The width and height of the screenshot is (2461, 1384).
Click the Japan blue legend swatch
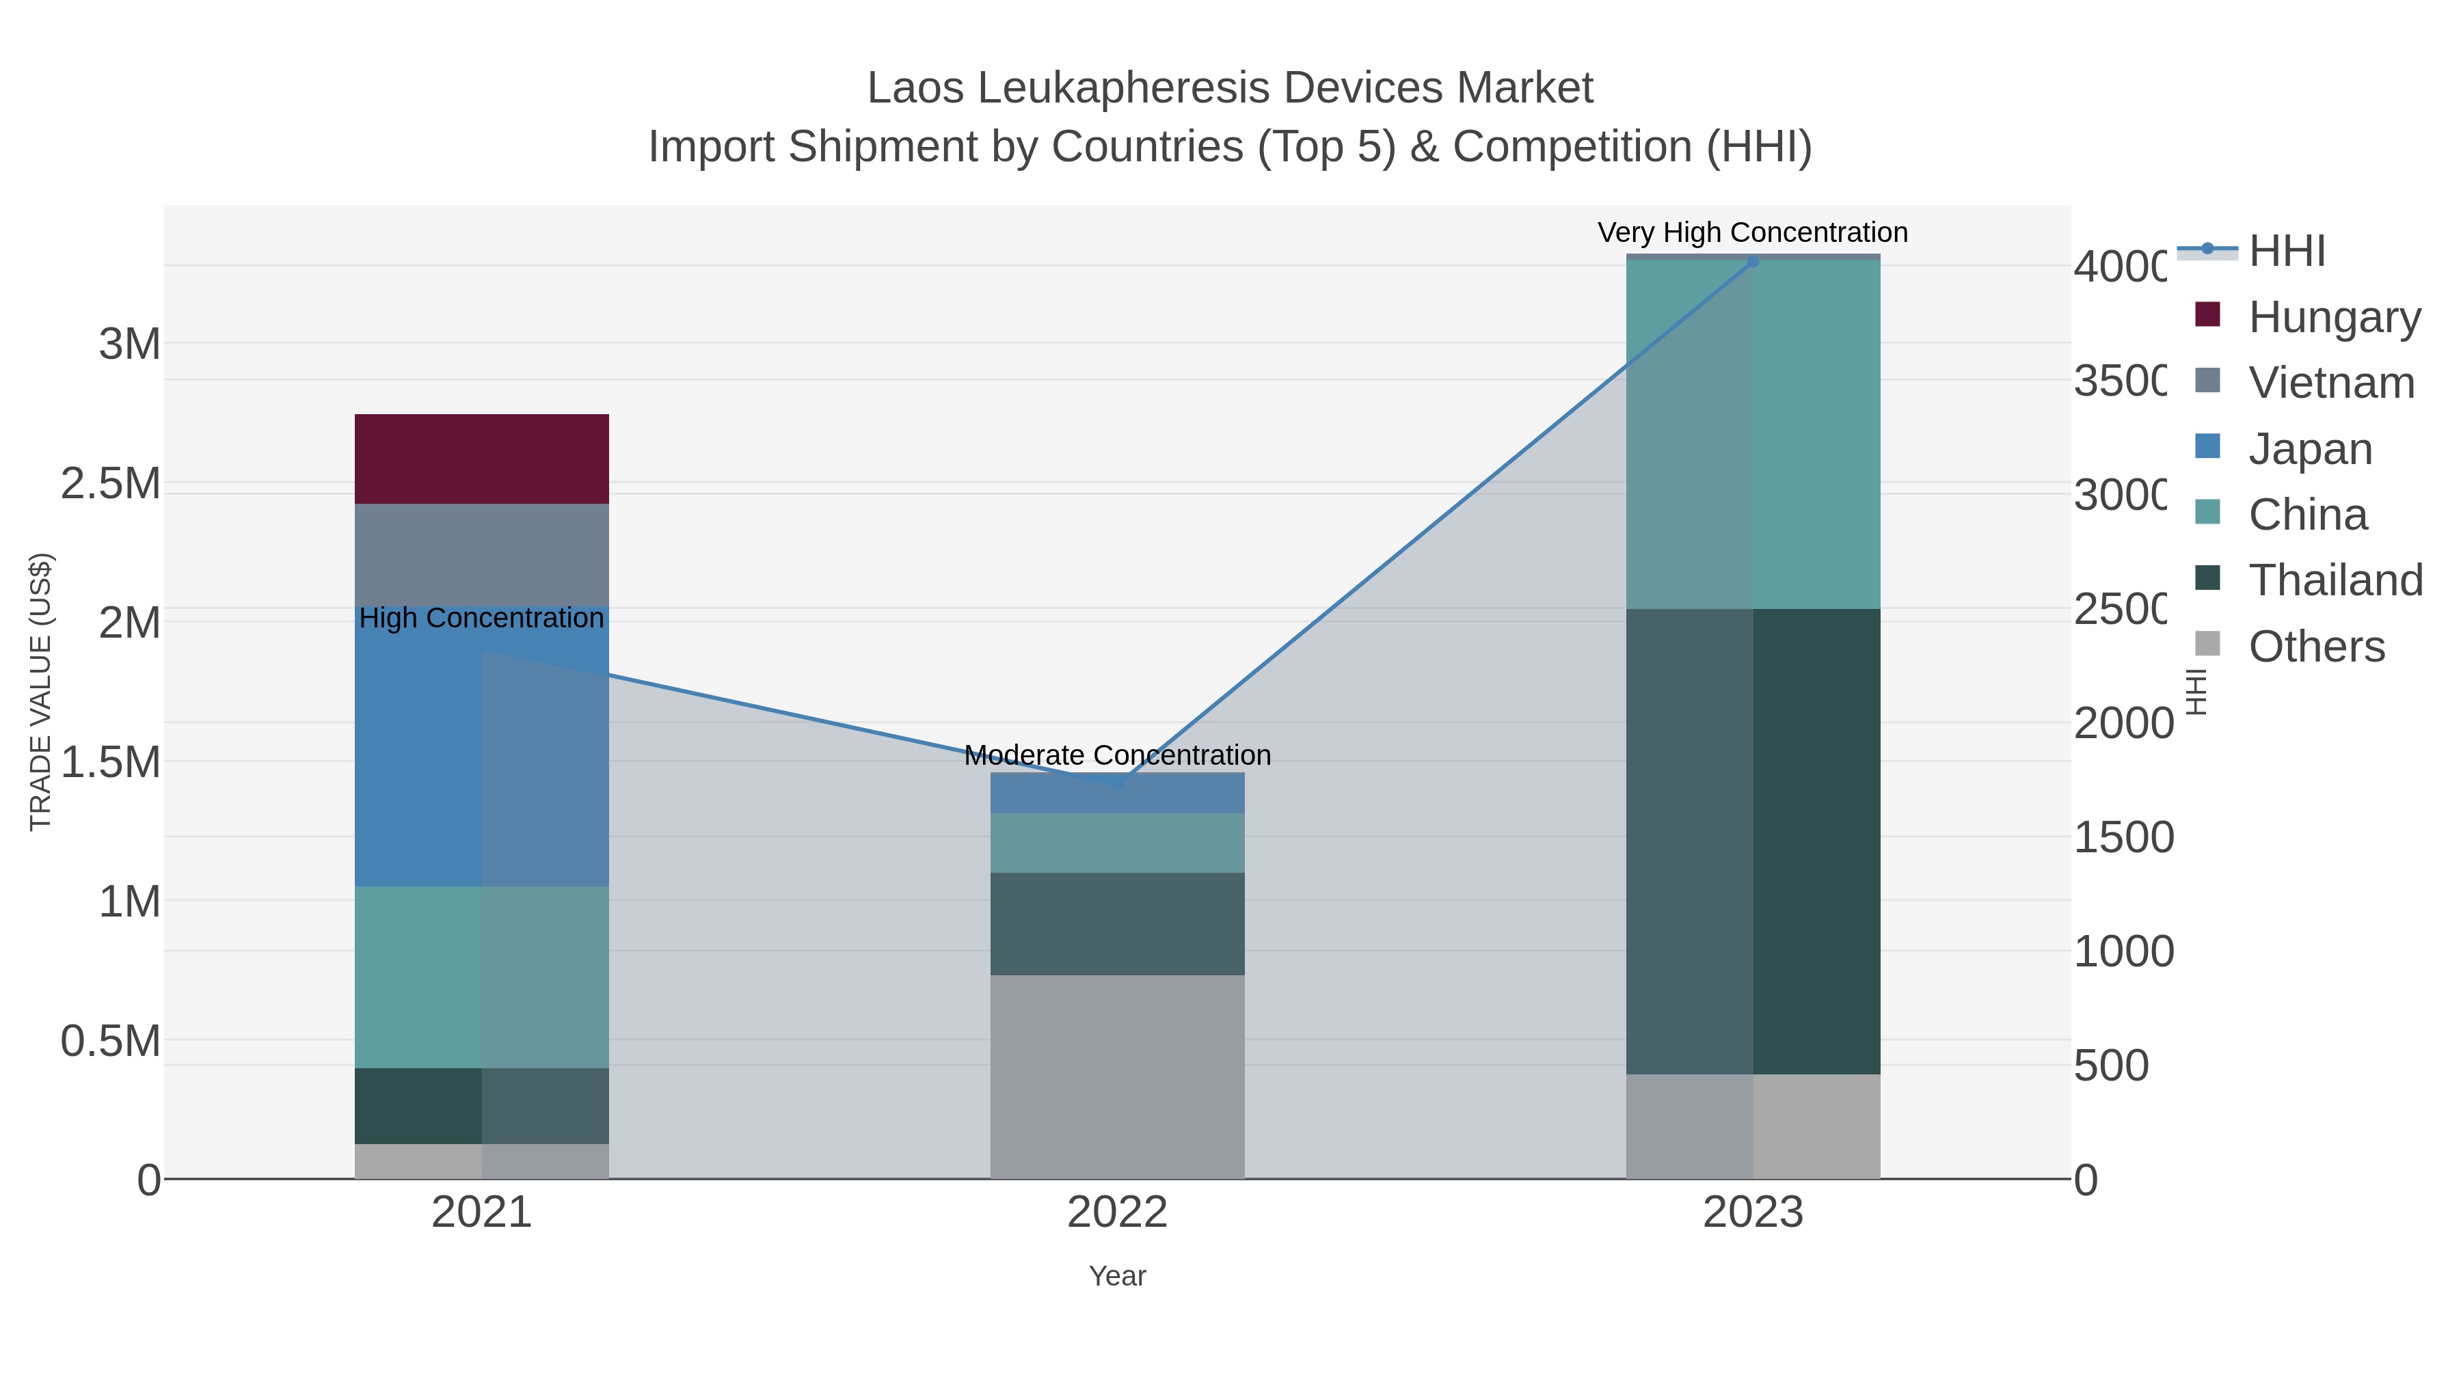tap(2208, 446)
